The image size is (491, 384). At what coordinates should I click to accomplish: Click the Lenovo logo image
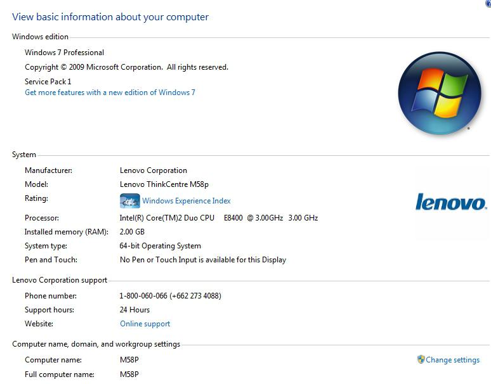tap(451, 202)
